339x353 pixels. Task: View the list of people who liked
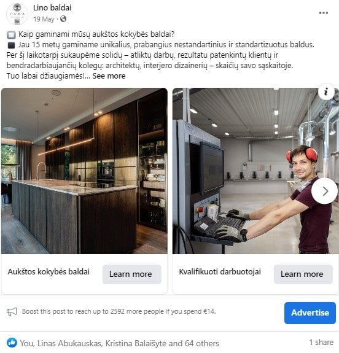click(119, 343)
